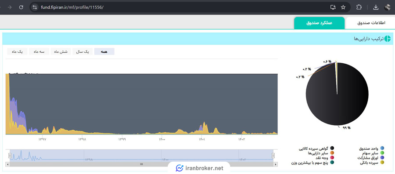Click the forward navigation arrow
This screenshot has width=395, height=174.
tap(10, 7)
